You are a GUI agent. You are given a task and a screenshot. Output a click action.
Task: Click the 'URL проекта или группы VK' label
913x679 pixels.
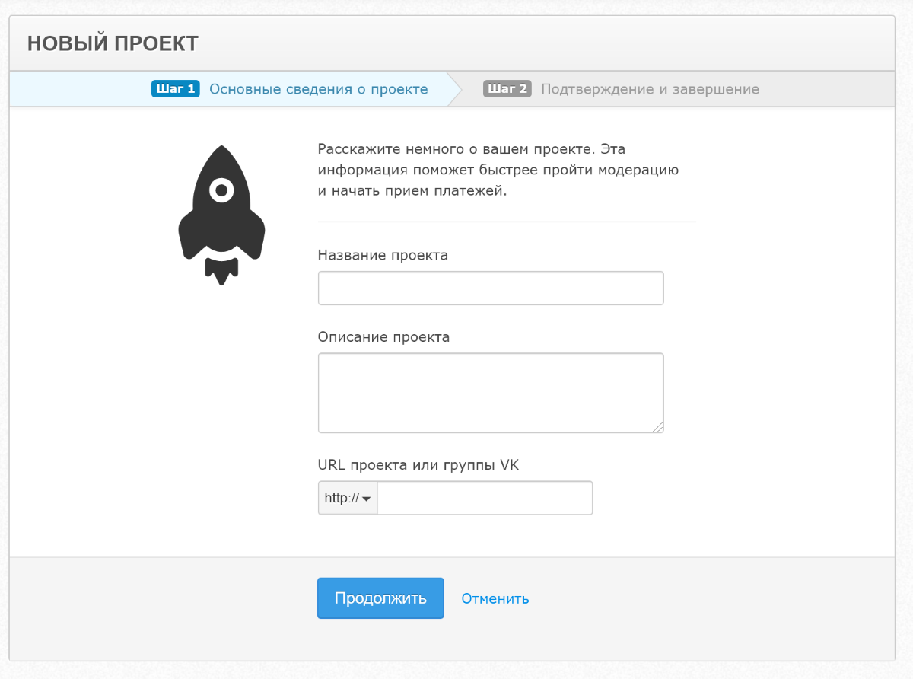coord(418,464)
